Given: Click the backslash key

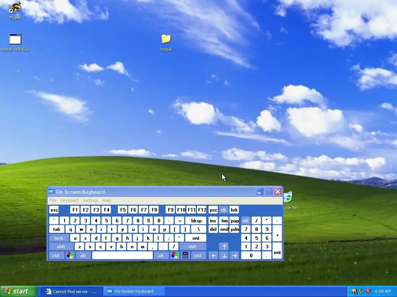Looking at the screenshot, I should click(198, 229).
